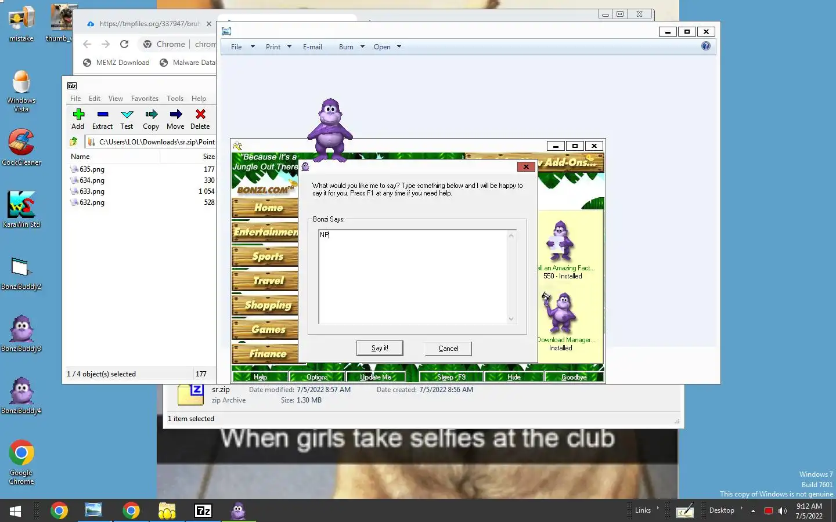Screen dimensions: 836x522
Task: Click Update Me in Bonzi bar
Action: [376, 377]
